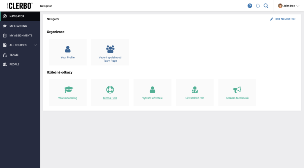The width and height of the screenshot is (304, 168).
Task: Follow the Clerbo Help underlined link
Action: tap(110, 98)
